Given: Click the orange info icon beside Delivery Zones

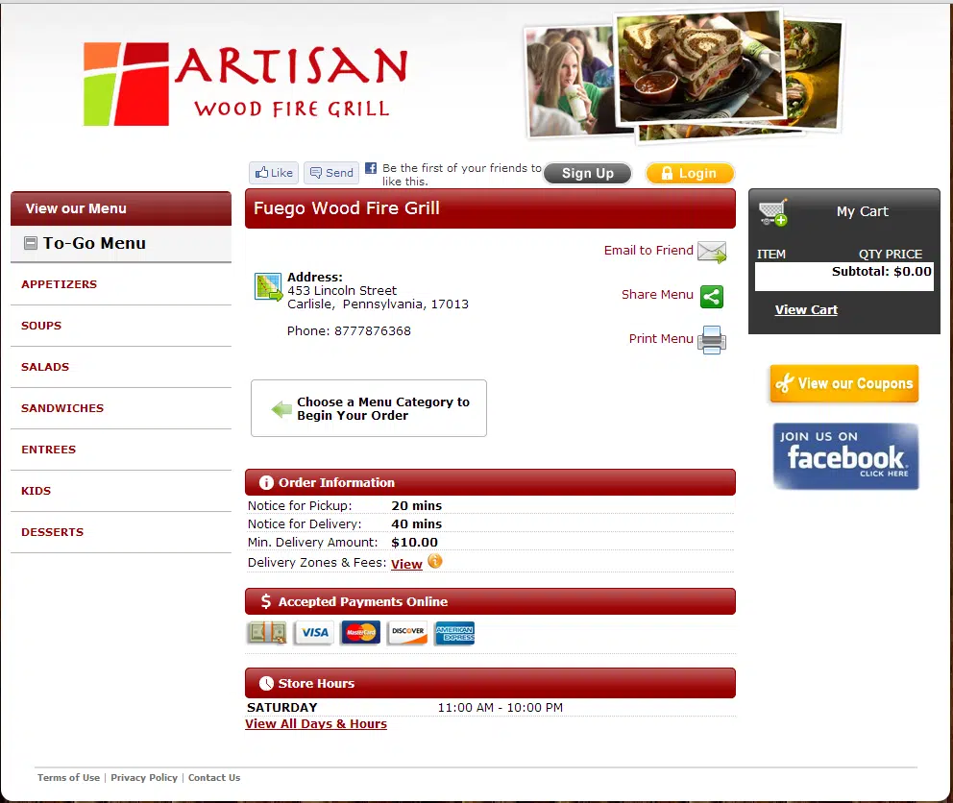Looking at the screenshot, I should click(435, 562).
